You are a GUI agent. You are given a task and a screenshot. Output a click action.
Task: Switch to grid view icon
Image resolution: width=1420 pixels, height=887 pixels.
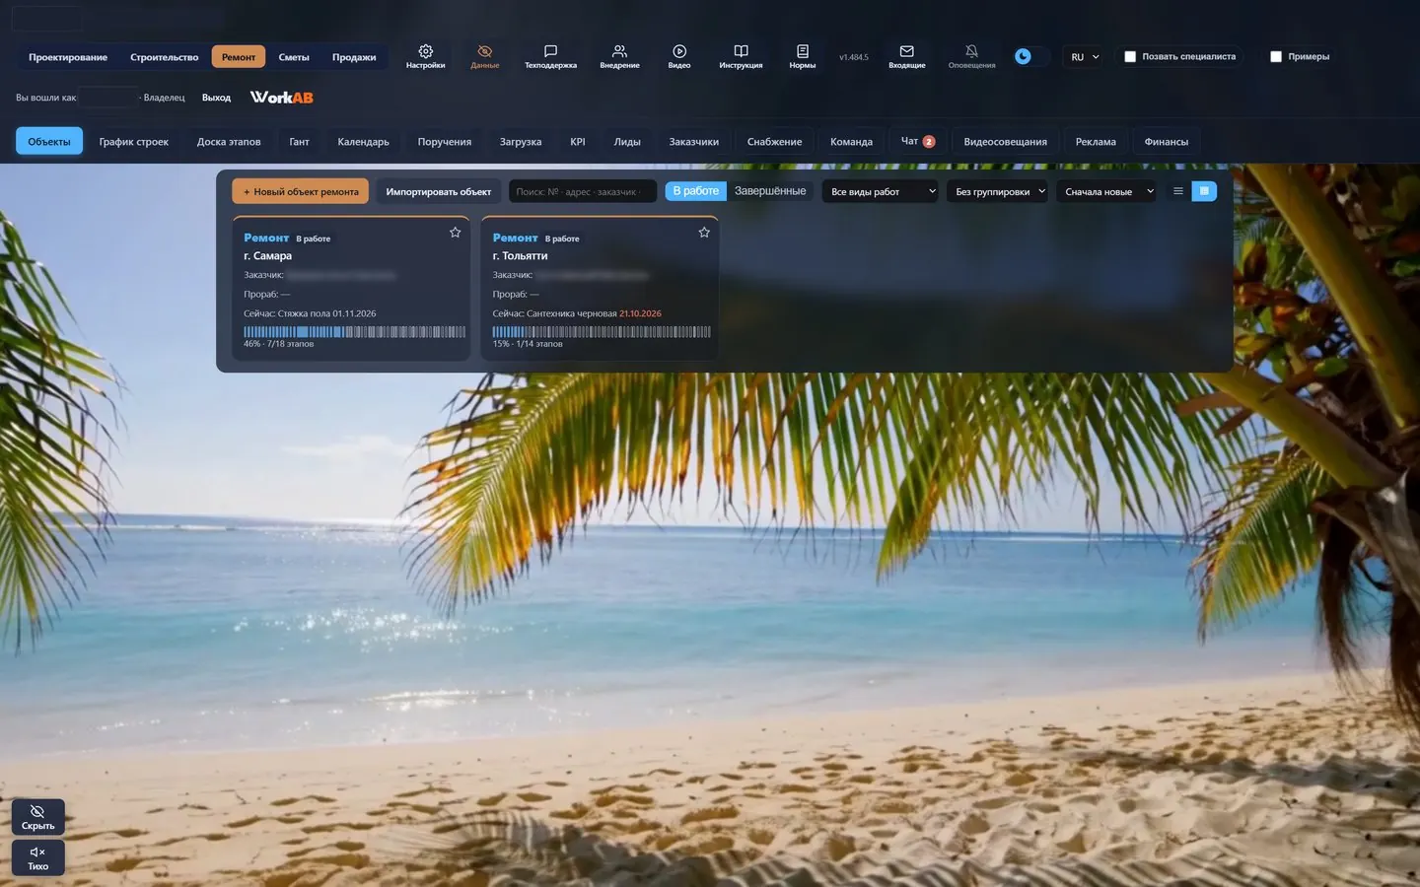tap(1204, 191)
